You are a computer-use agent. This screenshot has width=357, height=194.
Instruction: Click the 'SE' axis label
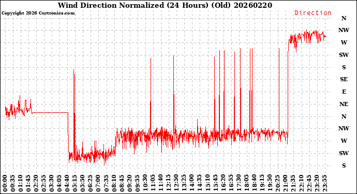click(344, 79)
